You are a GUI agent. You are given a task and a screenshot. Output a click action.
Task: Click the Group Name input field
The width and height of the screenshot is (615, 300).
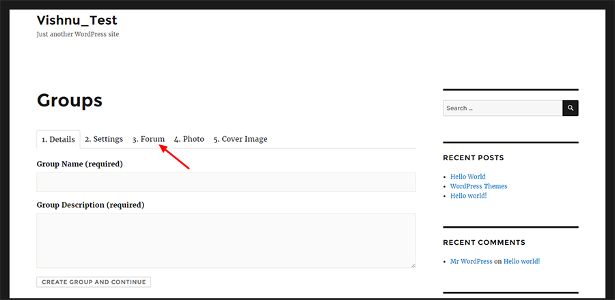[226, 182]
